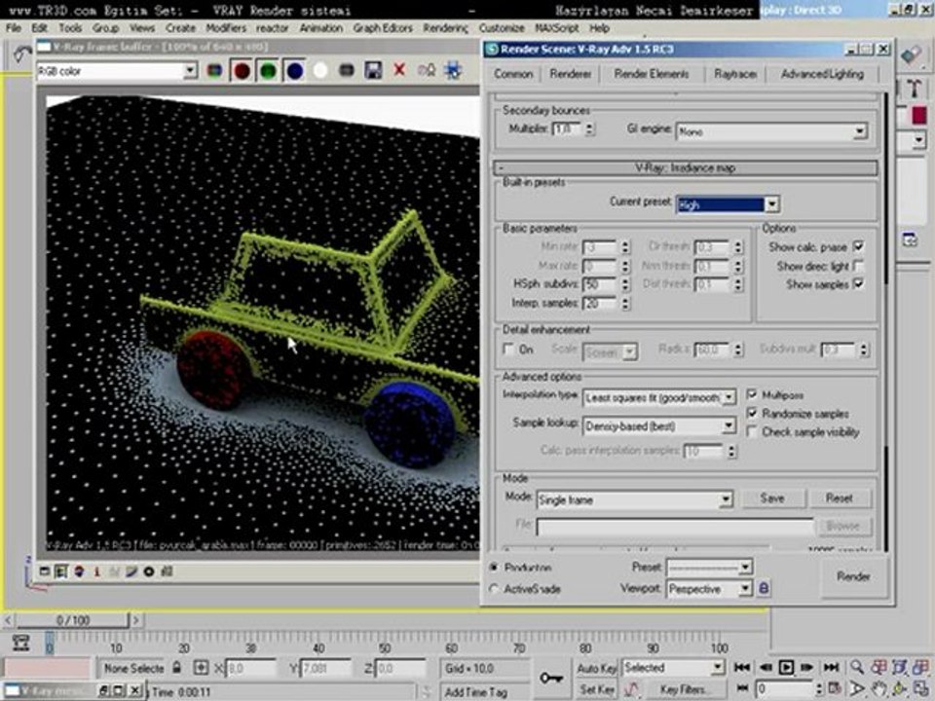Collapse V-Ray: Irradiance map rollout

click(x=685, y=168)
